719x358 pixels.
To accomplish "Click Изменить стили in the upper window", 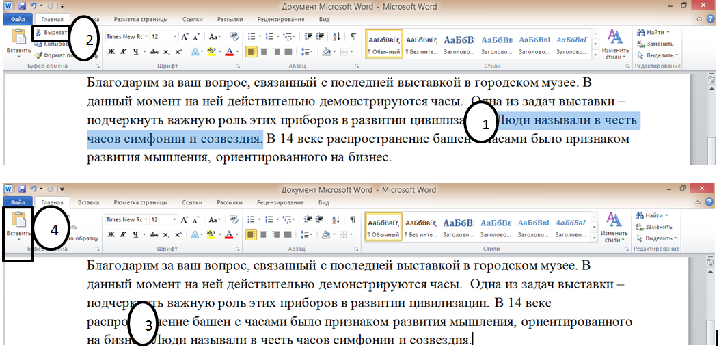I will tap(615, 44).
